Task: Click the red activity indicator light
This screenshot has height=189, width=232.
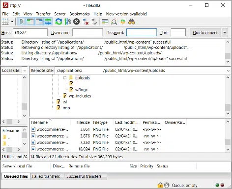Action: [222, 185]
